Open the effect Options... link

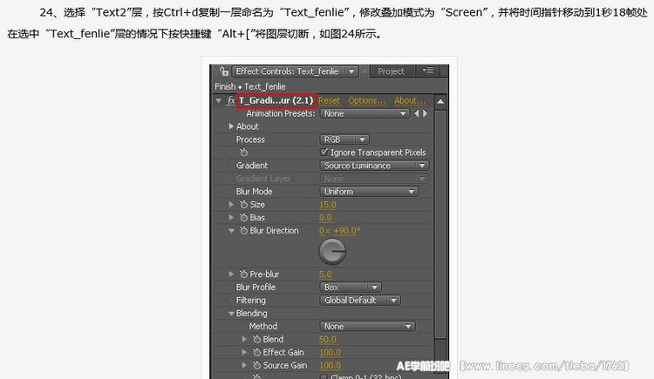367,100
